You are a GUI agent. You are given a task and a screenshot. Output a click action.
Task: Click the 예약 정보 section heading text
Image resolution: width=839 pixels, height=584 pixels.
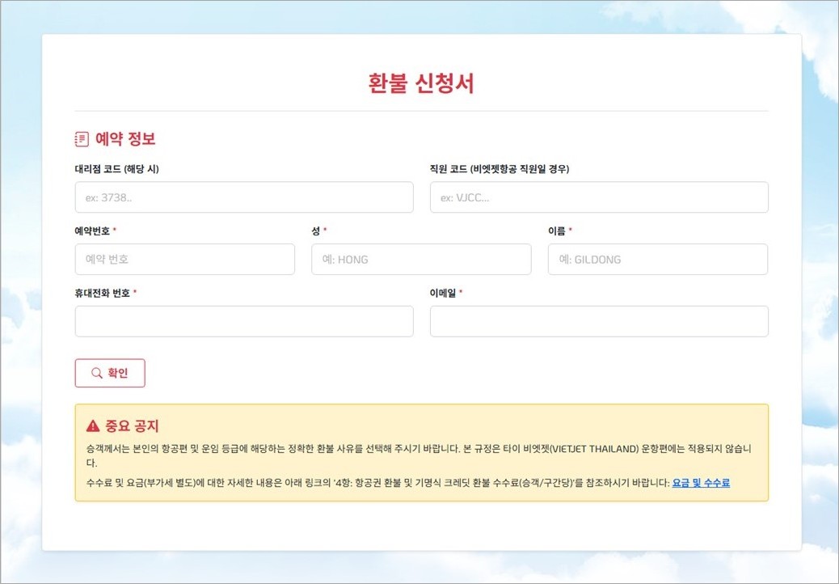125,139
